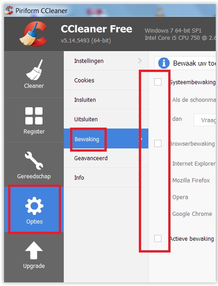
Task: Click the Internet Explorer browser entry
Action: (x=194, y=164)
